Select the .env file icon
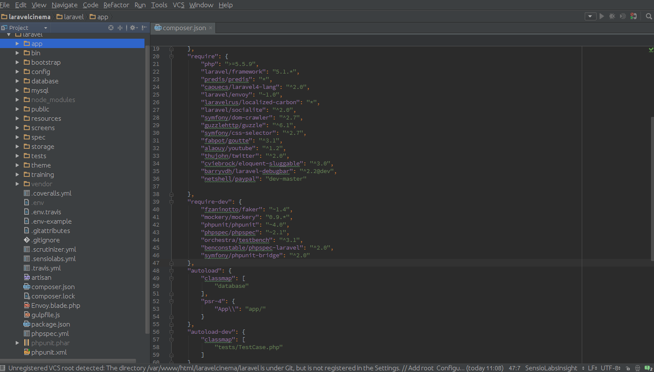This screenshot has width=654, height=372. [x=27, y=203]
